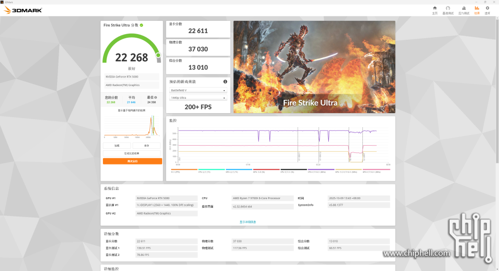Click the Save (保存) button

click(147, 146)
